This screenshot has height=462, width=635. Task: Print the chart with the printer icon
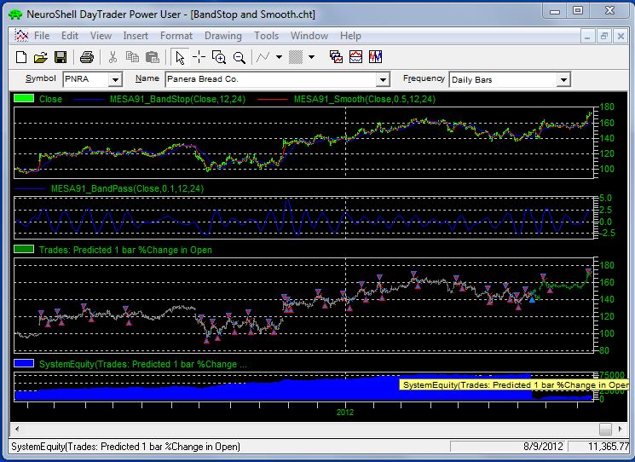tap(86, 57)
